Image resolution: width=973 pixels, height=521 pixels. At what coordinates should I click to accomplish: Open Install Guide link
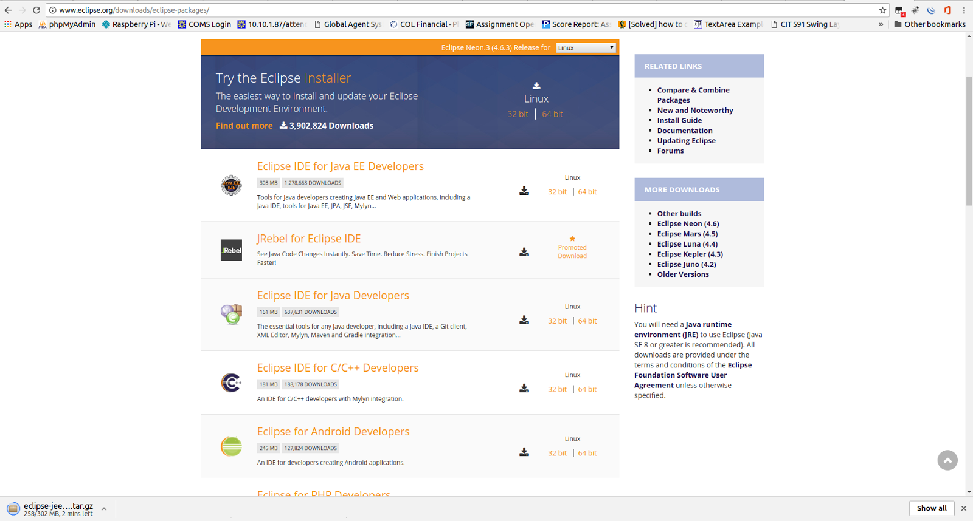(679, 120)
